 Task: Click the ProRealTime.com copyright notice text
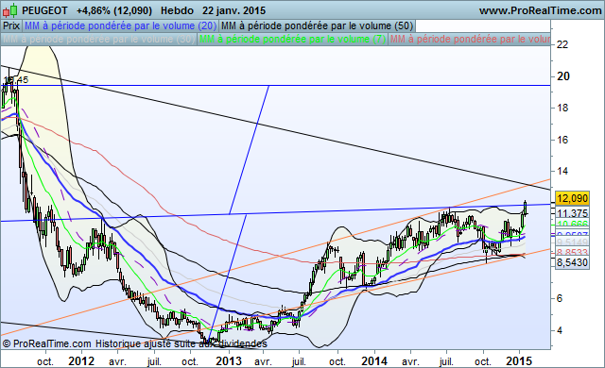(134, 343)
